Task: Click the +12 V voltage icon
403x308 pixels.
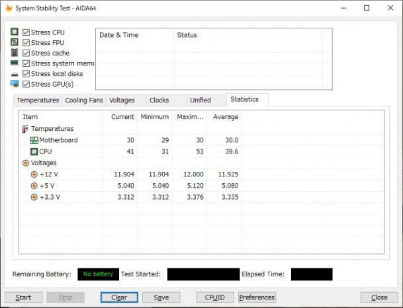Action: pyautogui.click(x=34, y=174)
